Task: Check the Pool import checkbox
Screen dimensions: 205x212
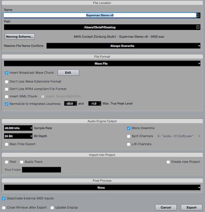Action: (x=6, y=162)
